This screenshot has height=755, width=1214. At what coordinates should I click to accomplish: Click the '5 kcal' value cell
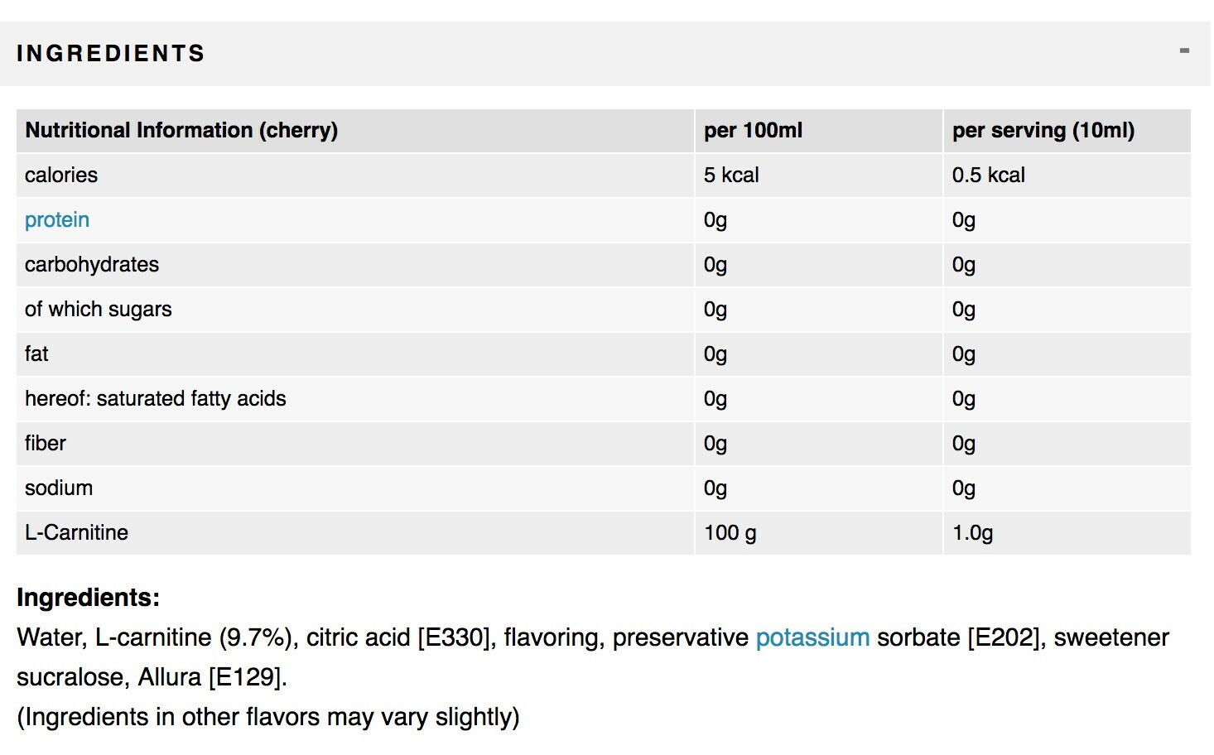click(x=731, y=176)
